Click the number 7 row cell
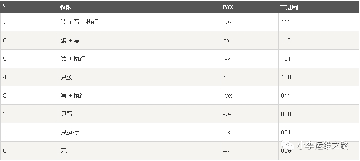The width and height of the screenshot is (360, 161). pyautogui.click(x=29, y=22)
